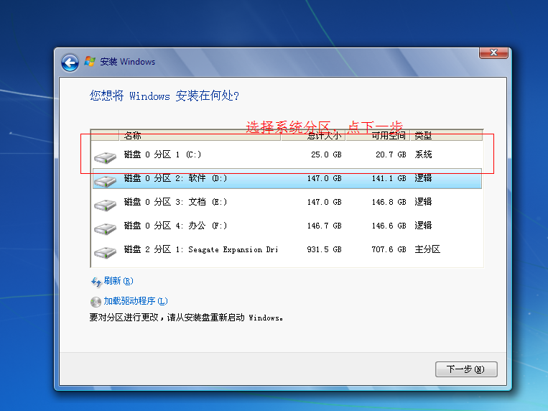Click the 逻辑 type cell in E: row
The width and height of the screenshot is (548, 411).
423,202
